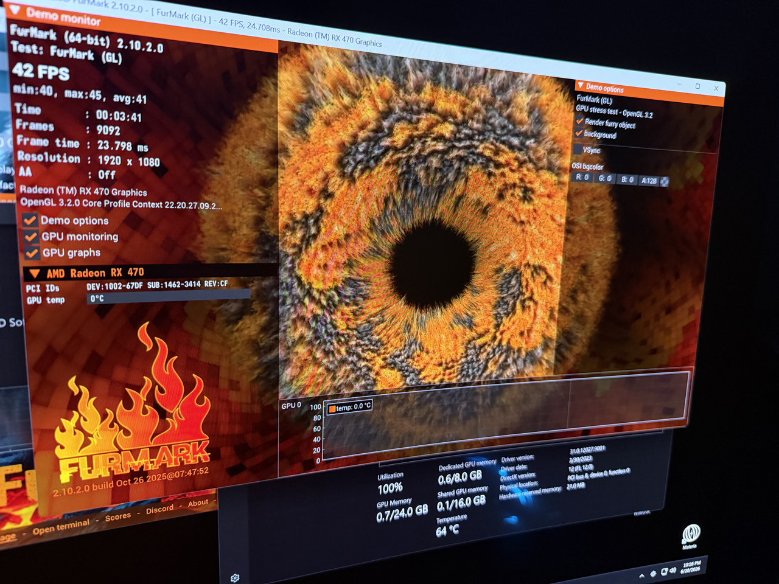Click the GPU 0 graph label

[x=291, y=405]
